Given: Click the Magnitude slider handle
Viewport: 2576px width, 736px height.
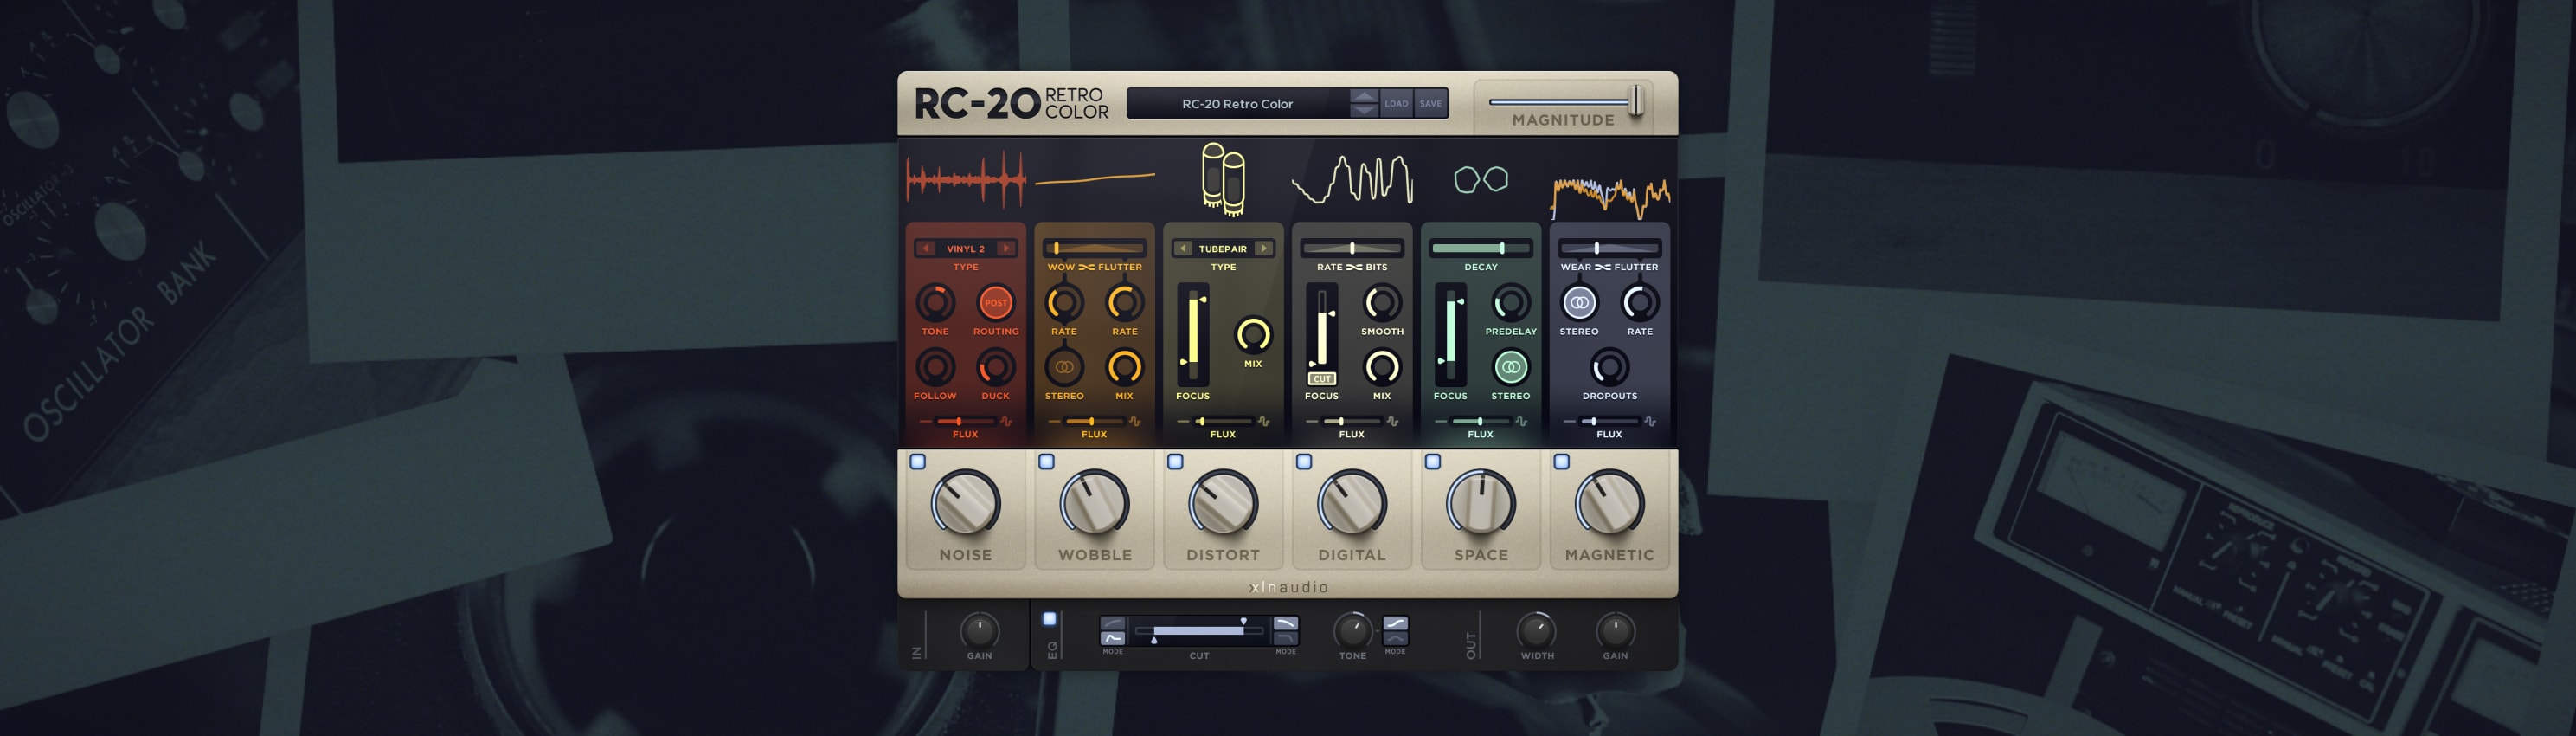Looking at the screenshot, I should point(1636,101).
